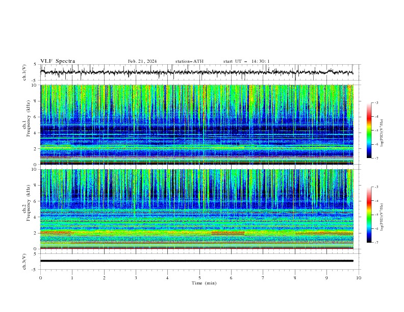Click inside the ch.1 spectrogram panel
Image resolution: width=404 pixels, height=312 pixels.
196,124
